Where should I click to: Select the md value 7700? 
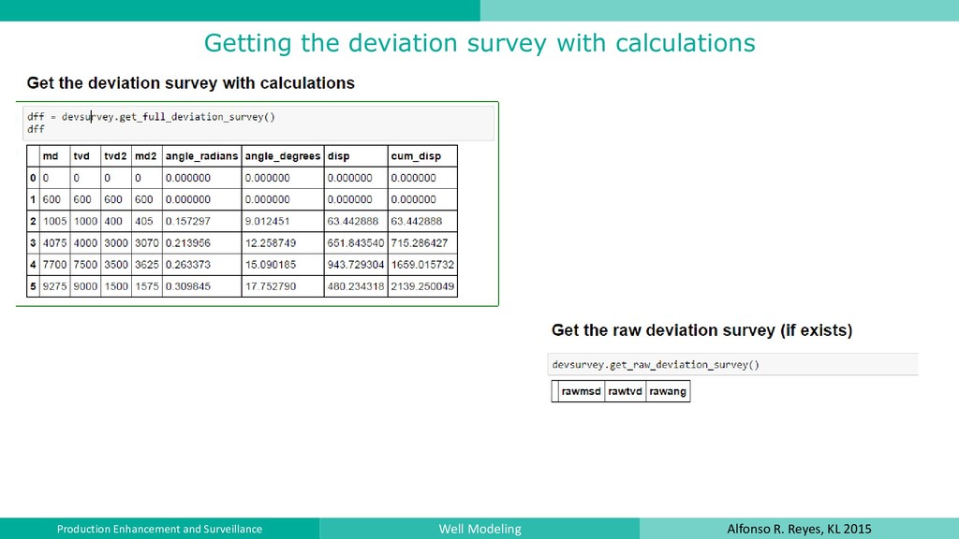54,265
